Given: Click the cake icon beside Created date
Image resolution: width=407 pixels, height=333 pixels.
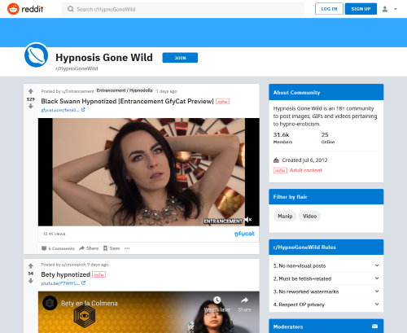Looking at the screenshot, I should coord(276,160).
